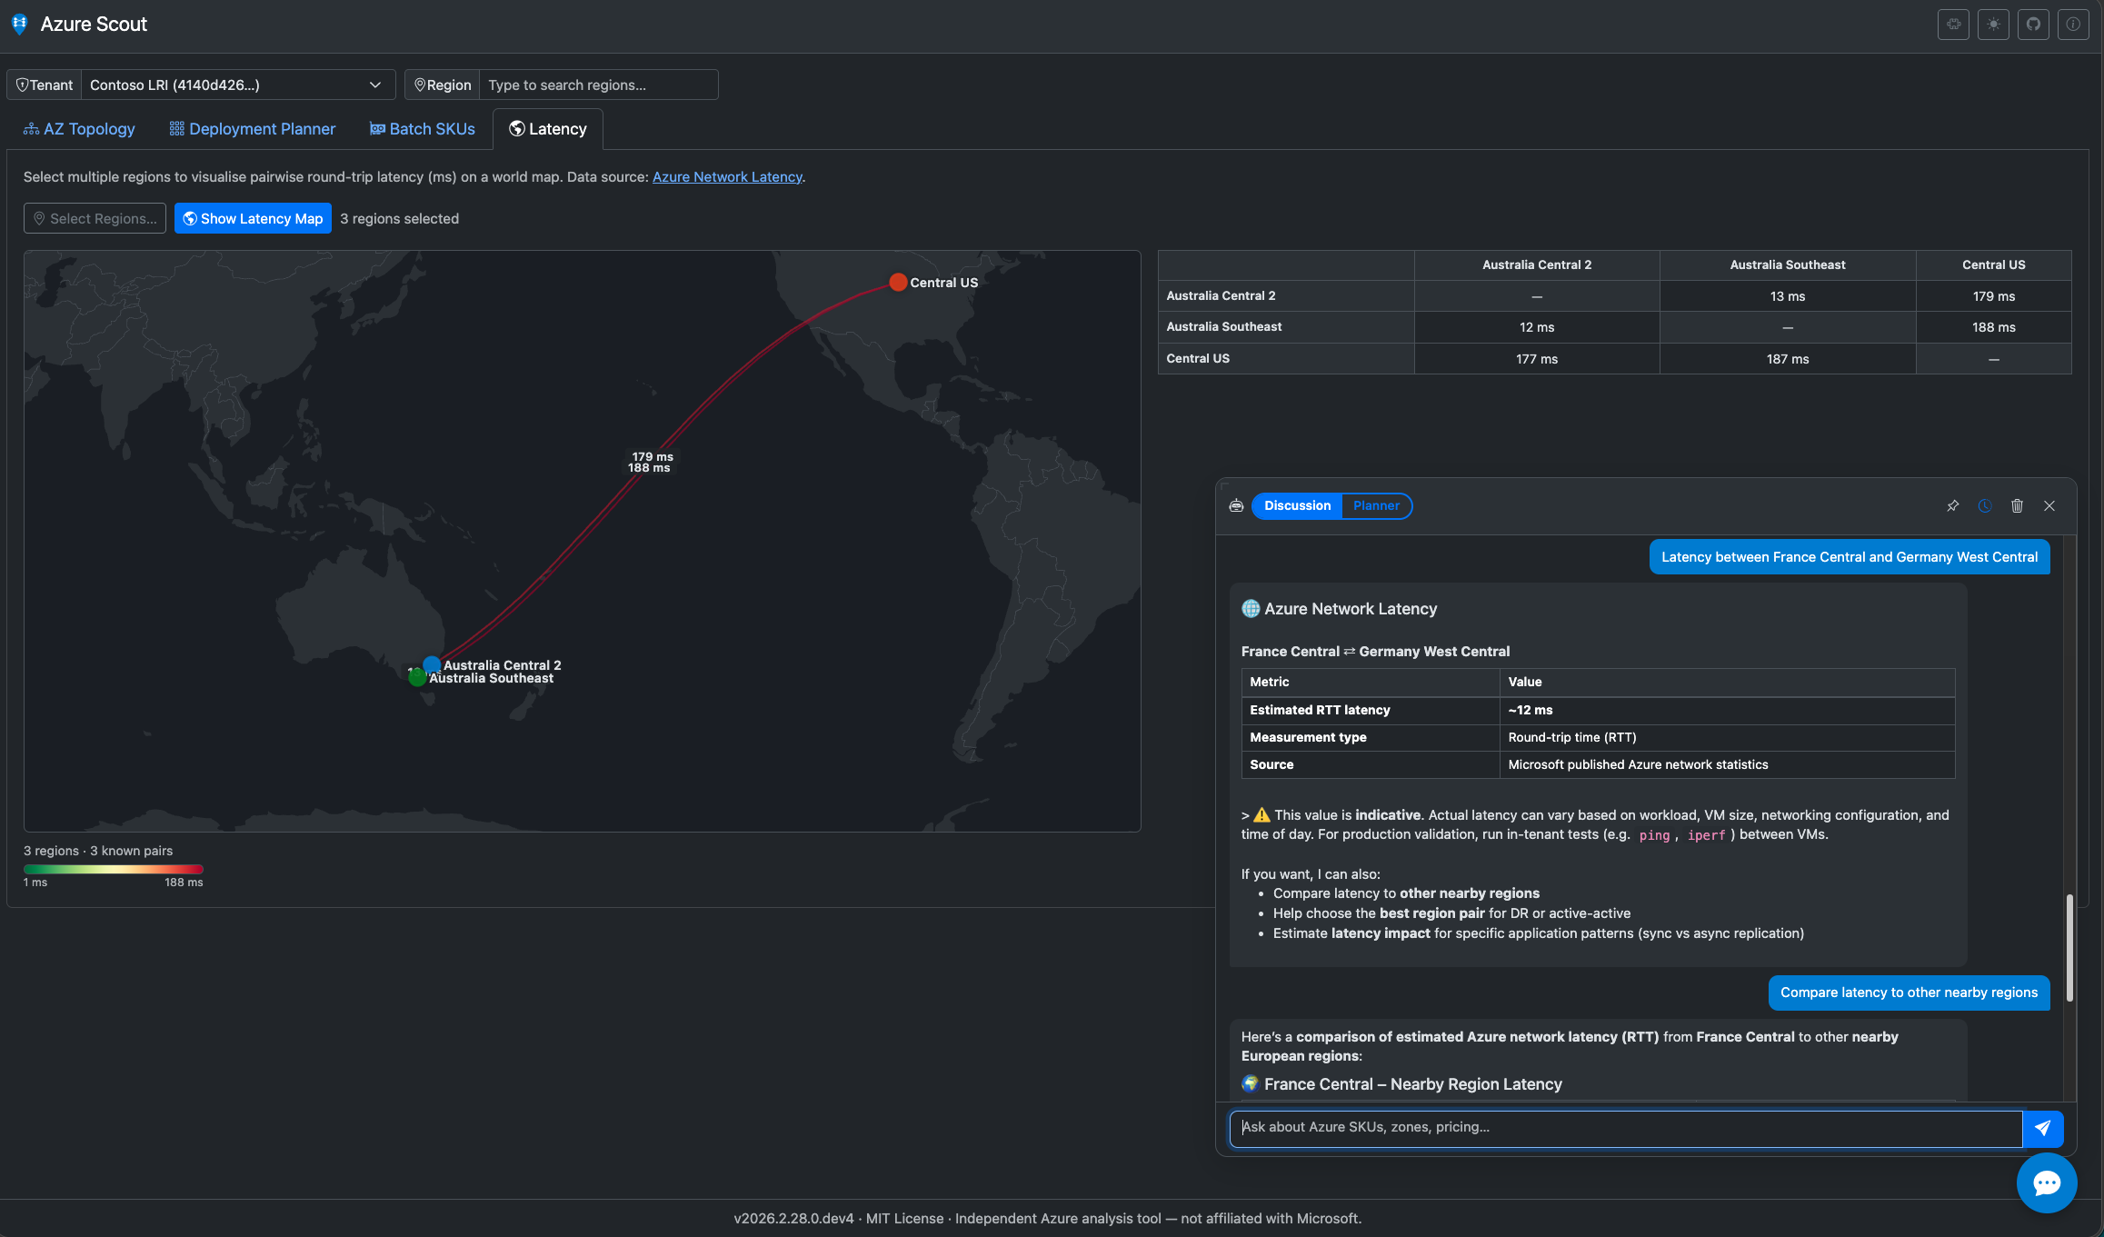The width and height of the screenshot is (2104, 1237).
Task: Click the '1 ms' legend minimum label
Action: [35, 883]
